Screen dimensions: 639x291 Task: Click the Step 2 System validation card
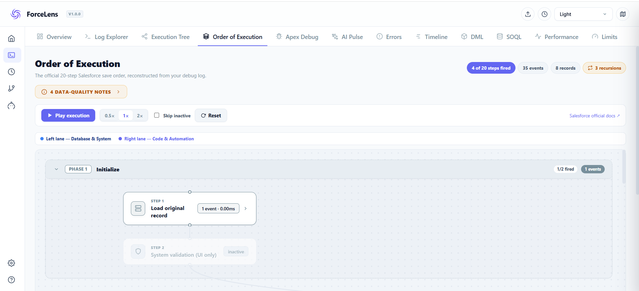pyautogui.click(x=190, y=252)
